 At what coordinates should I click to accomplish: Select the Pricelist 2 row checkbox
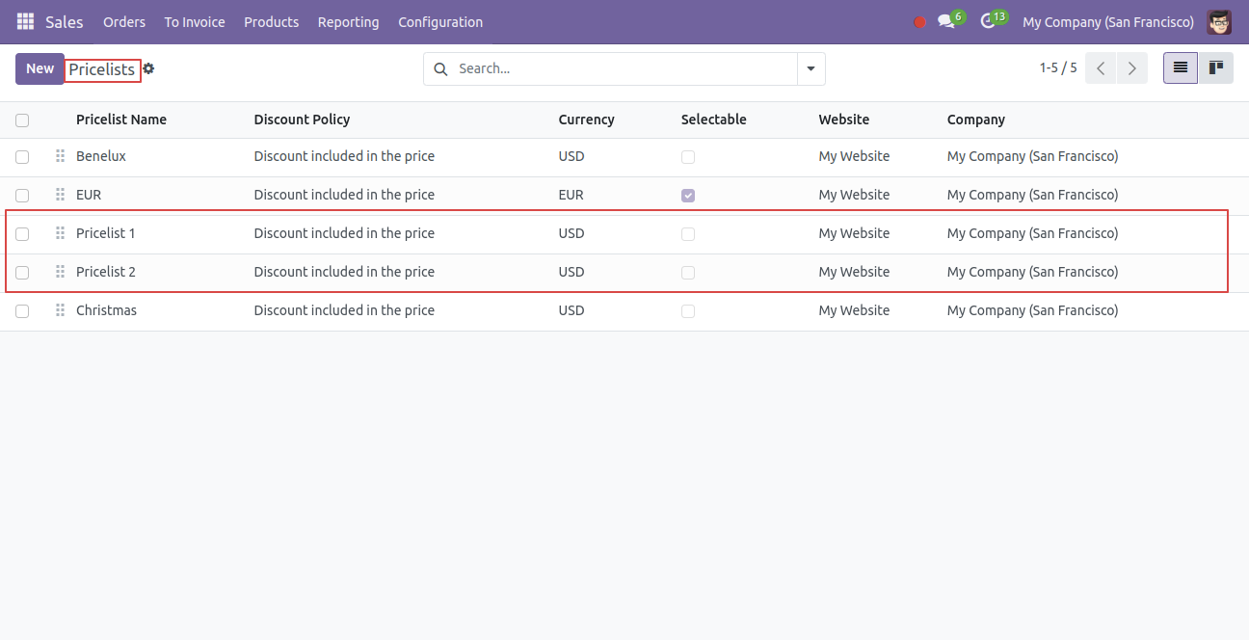[22, 273]
